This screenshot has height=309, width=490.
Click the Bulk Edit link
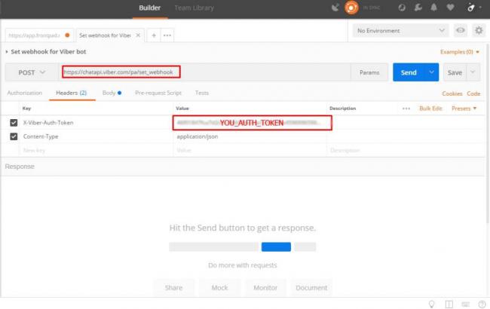pos(430,109)
